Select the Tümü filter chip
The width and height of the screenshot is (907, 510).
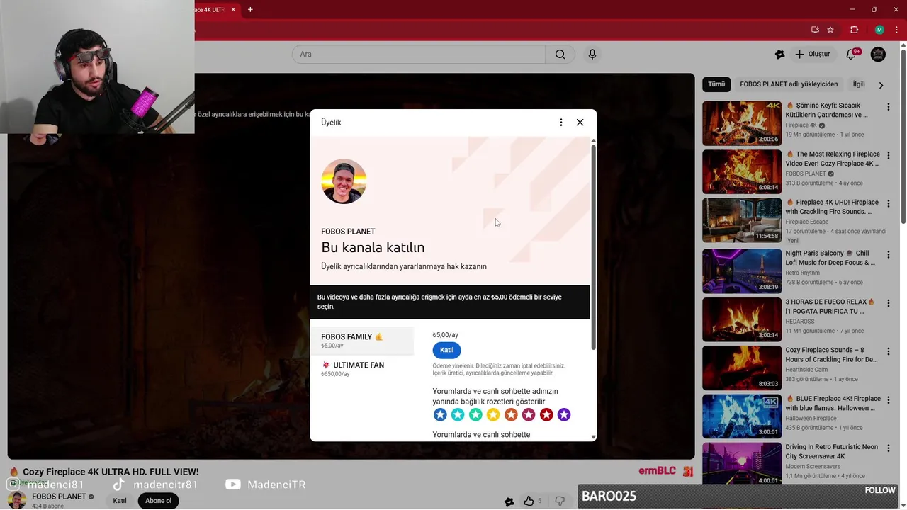click(x=716, y=84)
